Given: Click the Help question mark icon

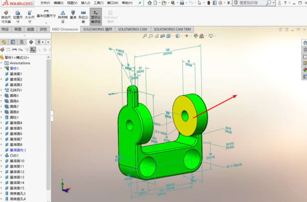Looking at the screenshot, I should (285, 3).
